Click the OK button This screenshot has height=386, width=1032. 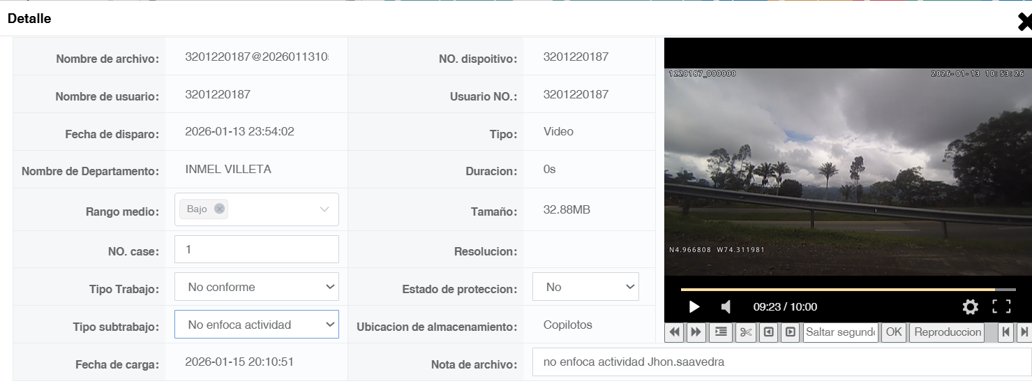click(x=893, y=332)
